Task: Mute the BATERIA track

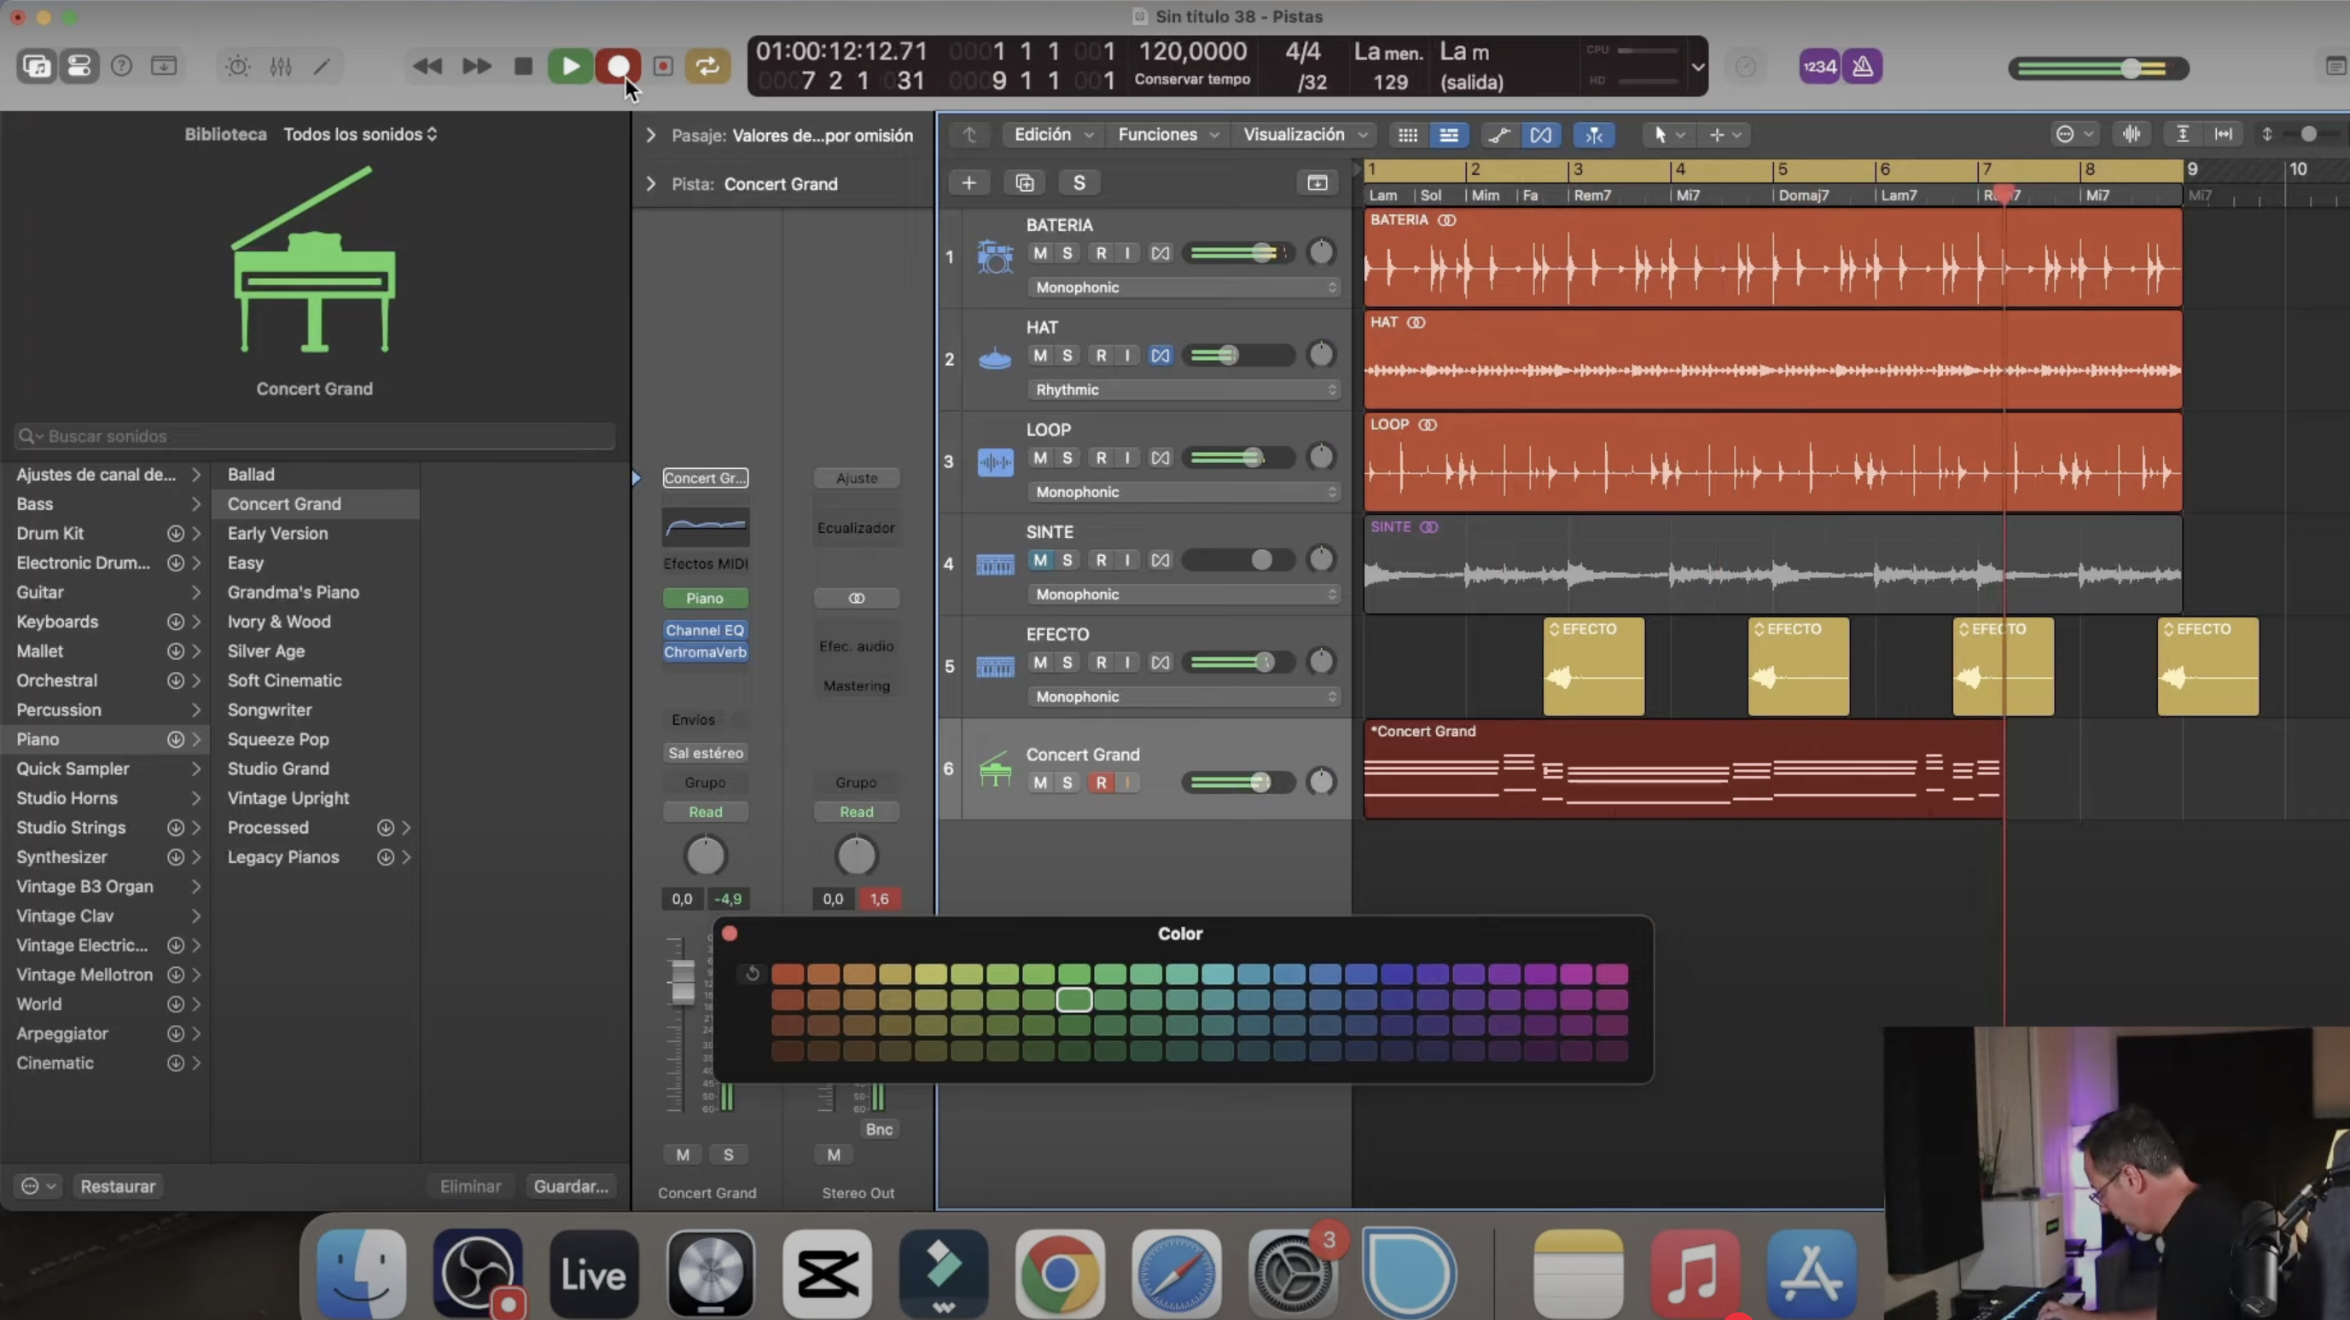Action: click(x=1040, y=252)
